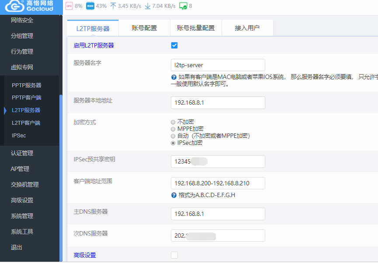
Task: Open L2TP客户端 submenu item
Action: pyautogui.click(x=26, y=123)
